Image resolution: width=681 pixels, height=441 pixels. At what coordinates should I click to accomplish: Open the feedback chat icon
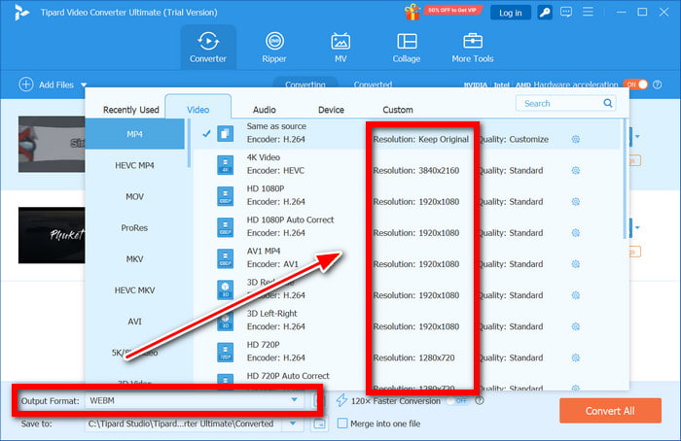566,12
